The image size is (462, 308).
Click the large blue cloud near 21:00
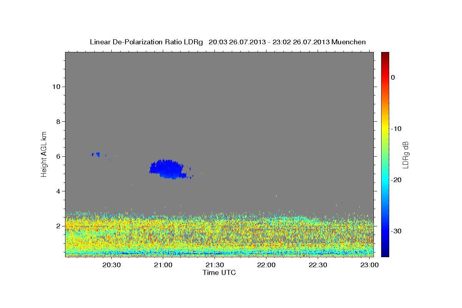click(168, 169)
